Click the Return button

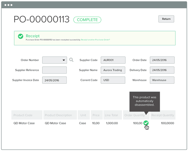point(166,19)
